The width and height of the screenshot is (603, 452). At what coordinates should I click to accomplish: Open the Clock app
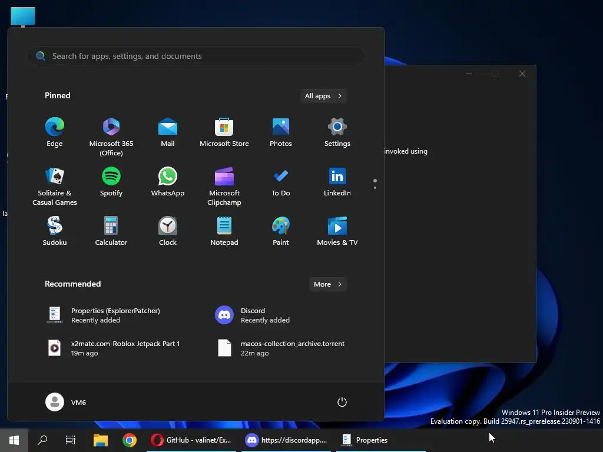pos(168,232)
